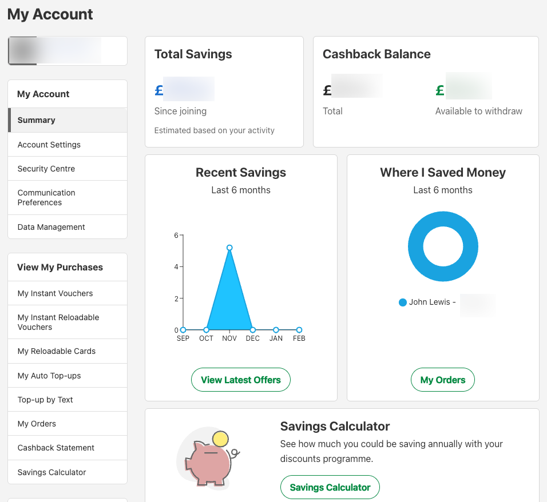The width and height of the screenshot is (547, 502).
Task: Open My Auto Top-ups
Action: pyautogui.click(x=48, y=375)
